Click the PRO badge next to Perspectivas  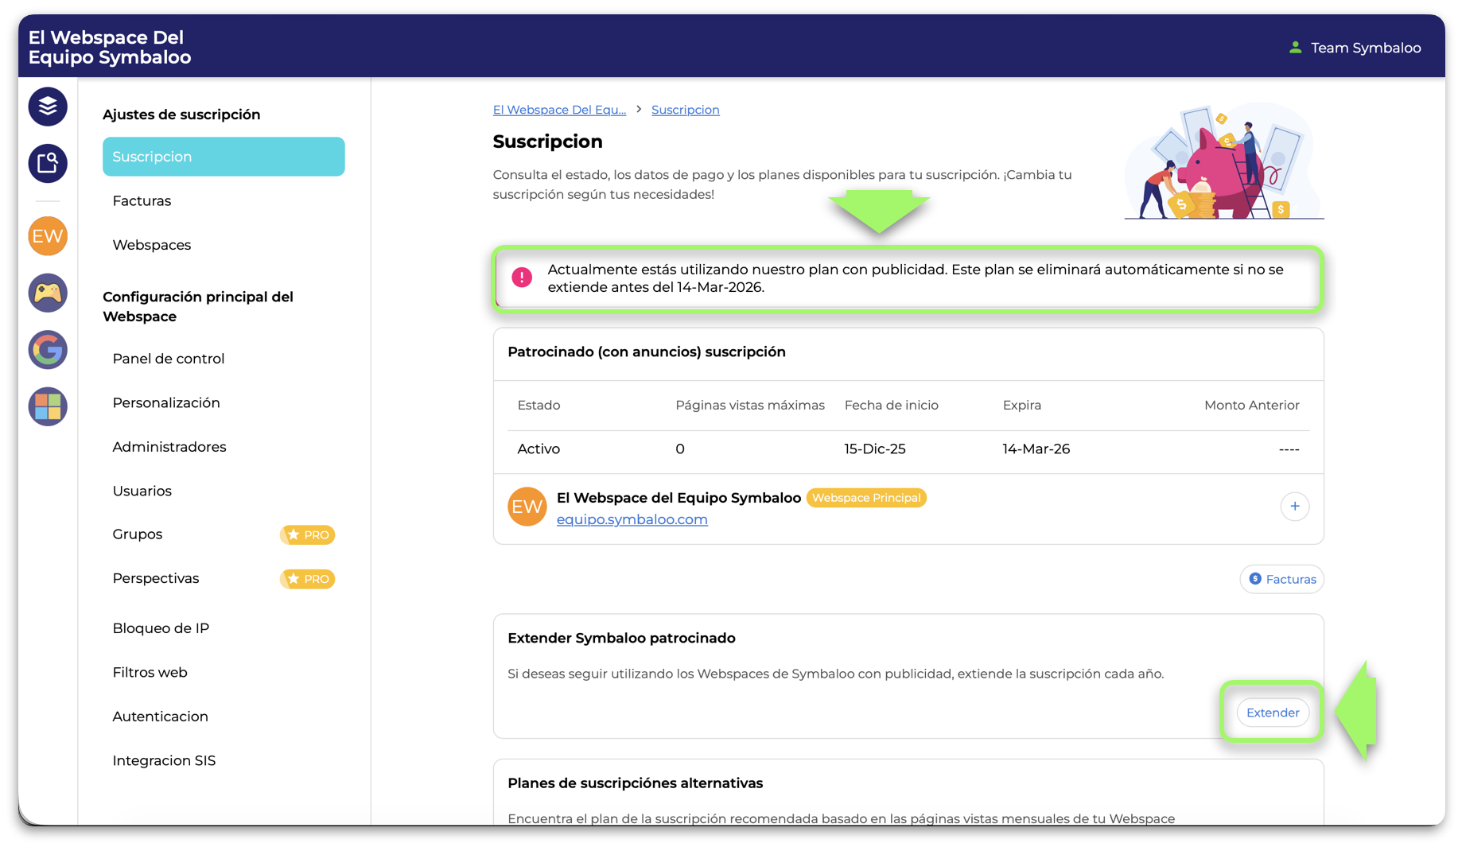[x=307, y=579]
